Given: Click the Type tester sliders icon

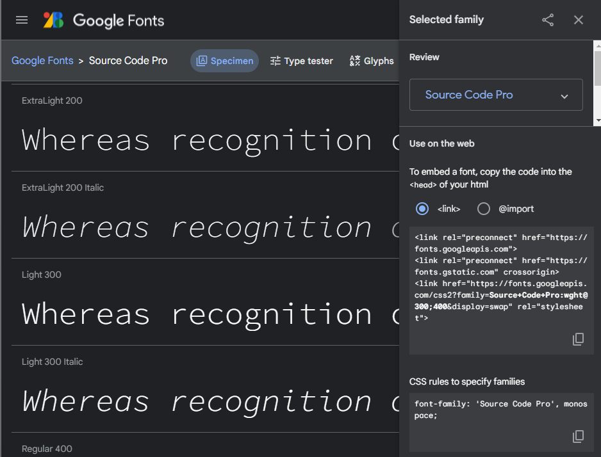Looking at the screenshot, I should [276, 61].
